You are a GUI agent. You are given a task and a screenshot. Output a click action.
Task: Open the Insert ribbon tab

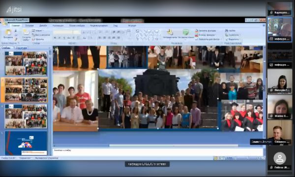click(x=29, y=26)
